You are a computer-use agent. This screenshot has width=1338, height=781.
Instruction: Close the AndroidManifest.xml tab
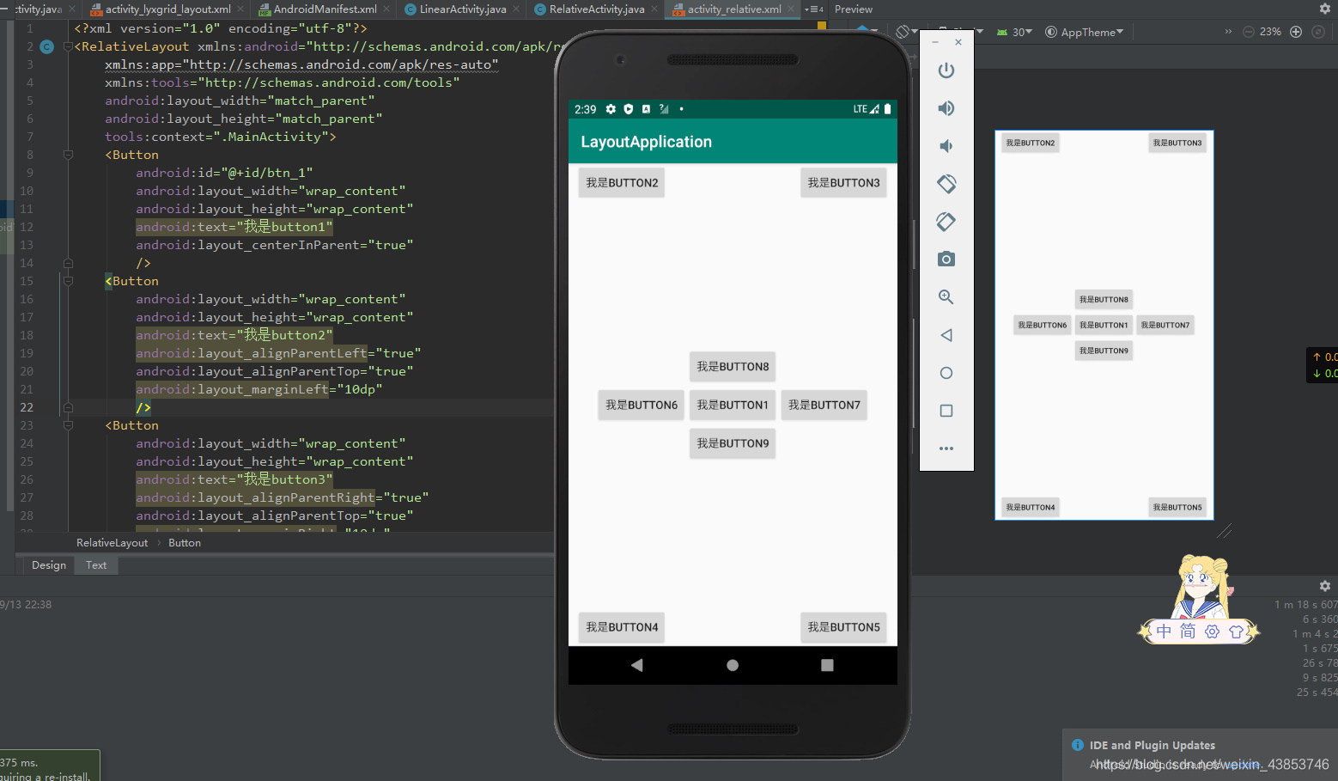point(387,9)
